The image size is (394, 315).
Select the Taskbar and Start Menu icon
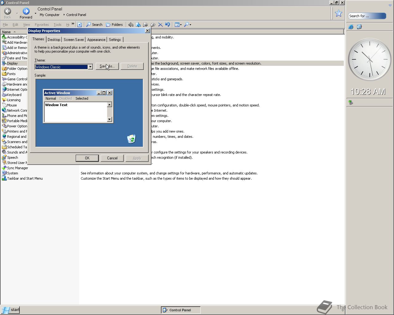[4, 178]
